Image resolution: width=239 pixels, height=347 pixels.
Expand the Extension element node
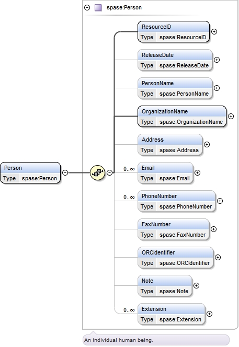209,314
